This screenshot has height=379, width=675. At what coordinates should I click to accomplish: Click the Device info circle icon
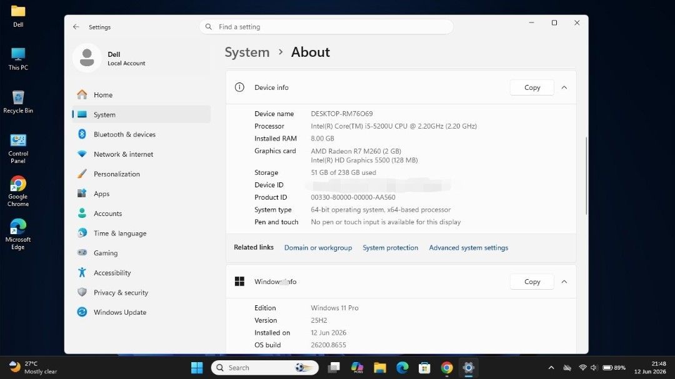[239, 87]
